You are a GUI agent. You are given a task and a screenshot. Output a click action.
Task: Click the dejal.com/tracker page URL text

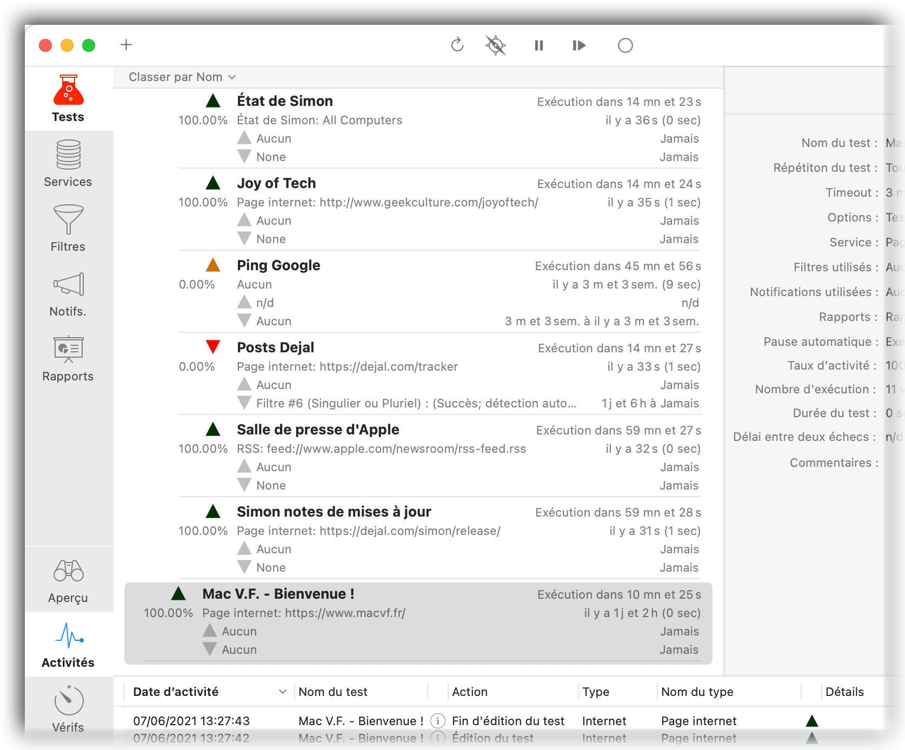click(x=348, y=367)
